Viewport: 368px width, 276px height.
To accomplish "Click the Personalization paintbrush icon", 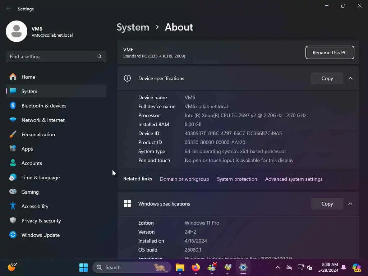I will [x=13, y=134].
